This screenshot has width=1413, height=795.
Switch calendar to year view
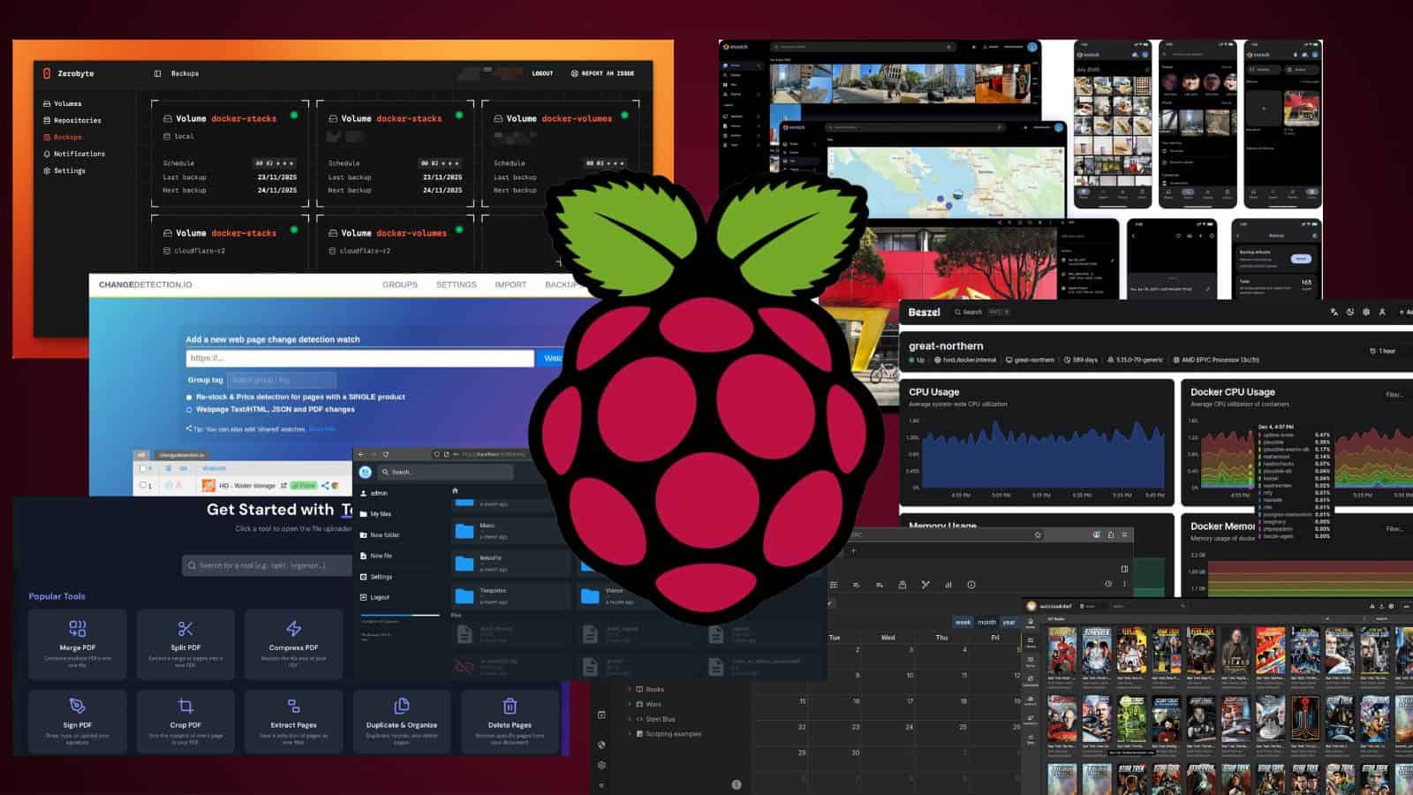(1009, 622)
